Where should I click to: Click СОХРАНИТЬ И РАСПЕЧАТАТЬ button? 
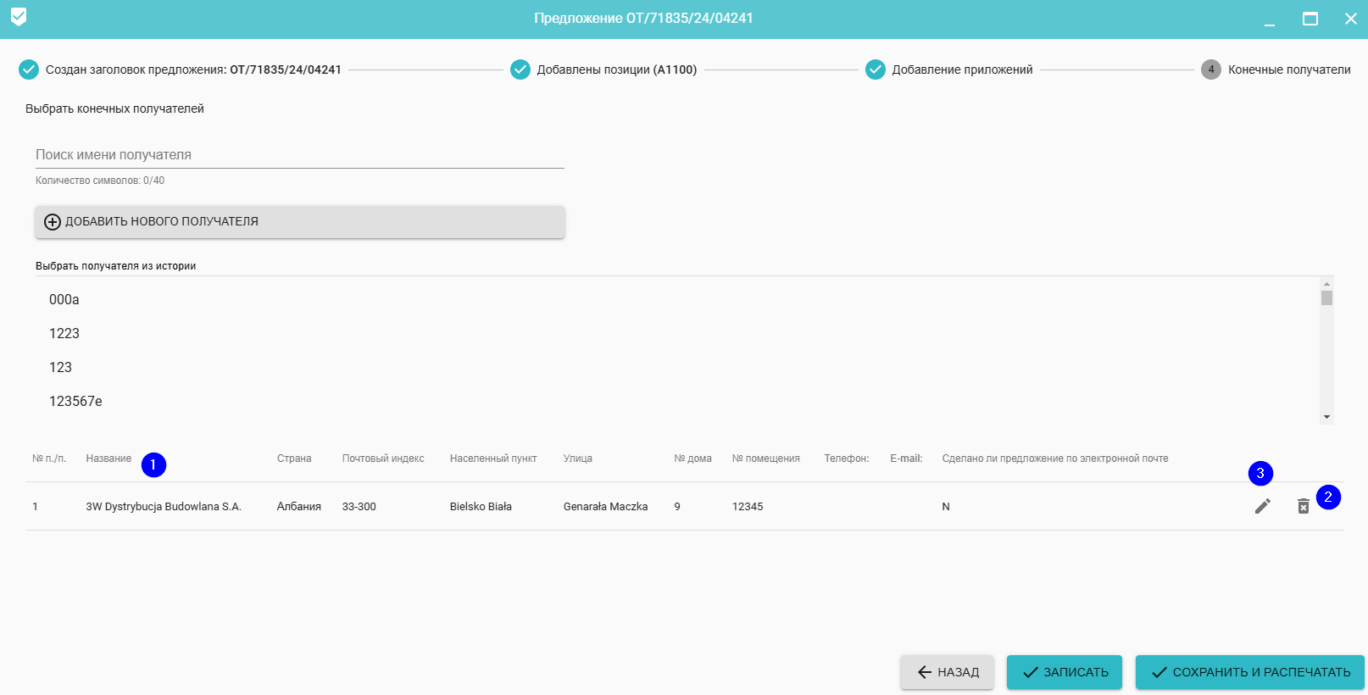(x=1249, y=672)
